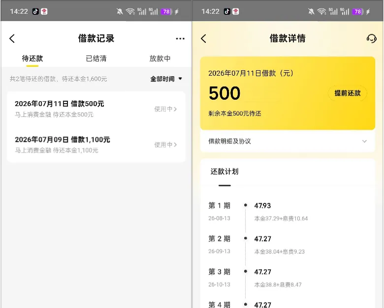This screenshot has width=384, height=308.
Task: Expand the 借款明细及协议 section
Action: pos(288,141)
